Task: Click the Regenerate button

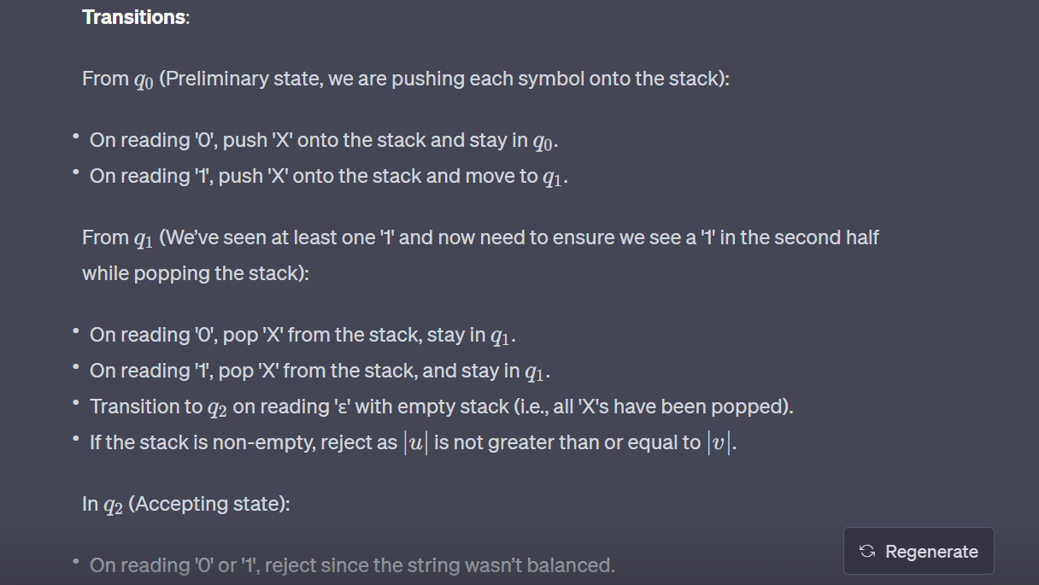Action: point(918,551)
